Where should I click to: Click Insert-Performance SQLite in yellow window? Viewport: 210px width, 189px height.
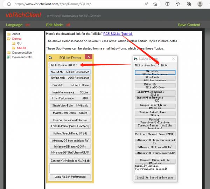70,92
